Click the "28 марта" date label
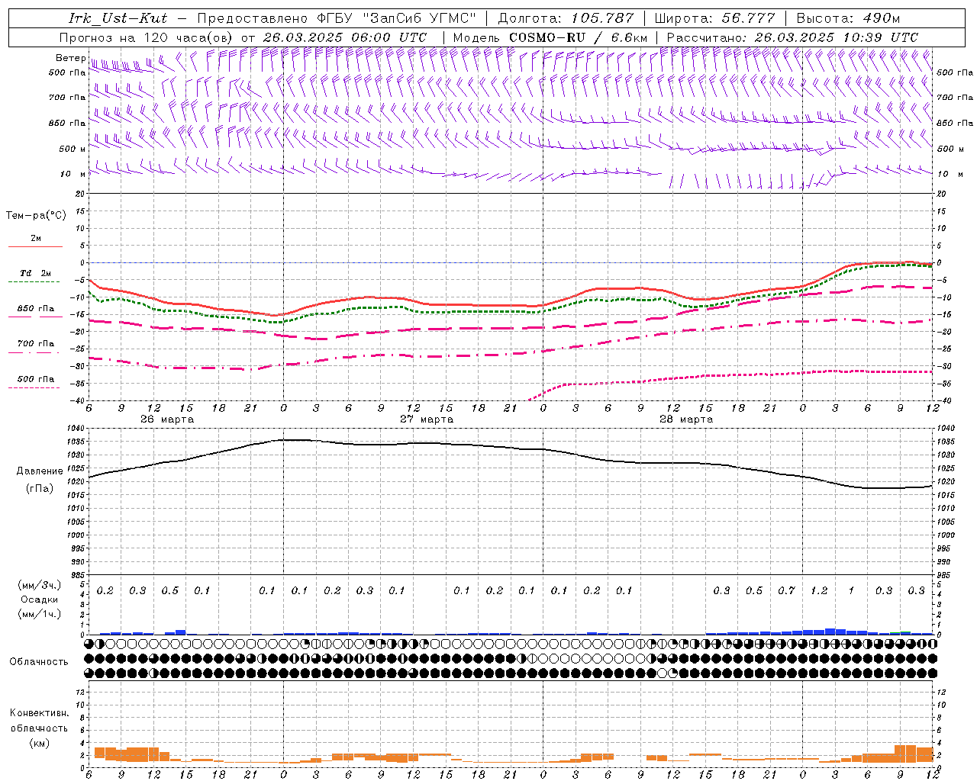Image resolution: width=977 pixels, height=781 pixels. click(x=686, y=419)
